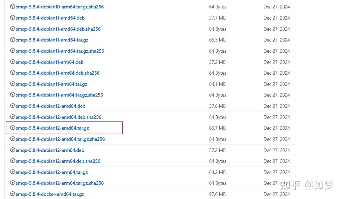Download emqx-5.8.4-debian12-arm64.deb package
This screenshot has width=342, height=199.
(x=50, y=150)
